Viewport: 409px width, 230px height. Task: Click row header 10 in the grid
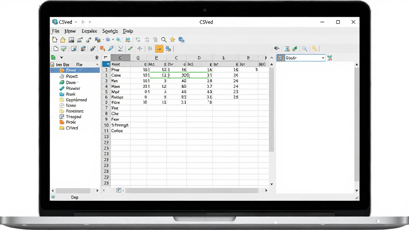pos(106,125)
